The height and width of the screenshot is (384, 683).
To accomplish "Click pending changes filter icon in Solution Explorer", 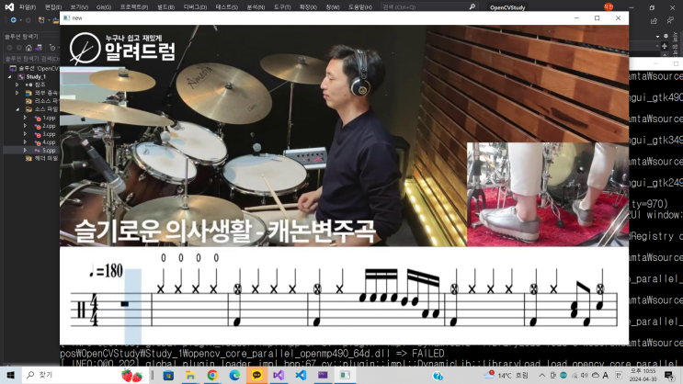I will coord(52,48).
